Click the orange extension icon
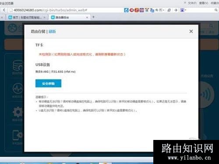Image resolution: width=219 pixels, height=164 pixels. tap(137, 10)
